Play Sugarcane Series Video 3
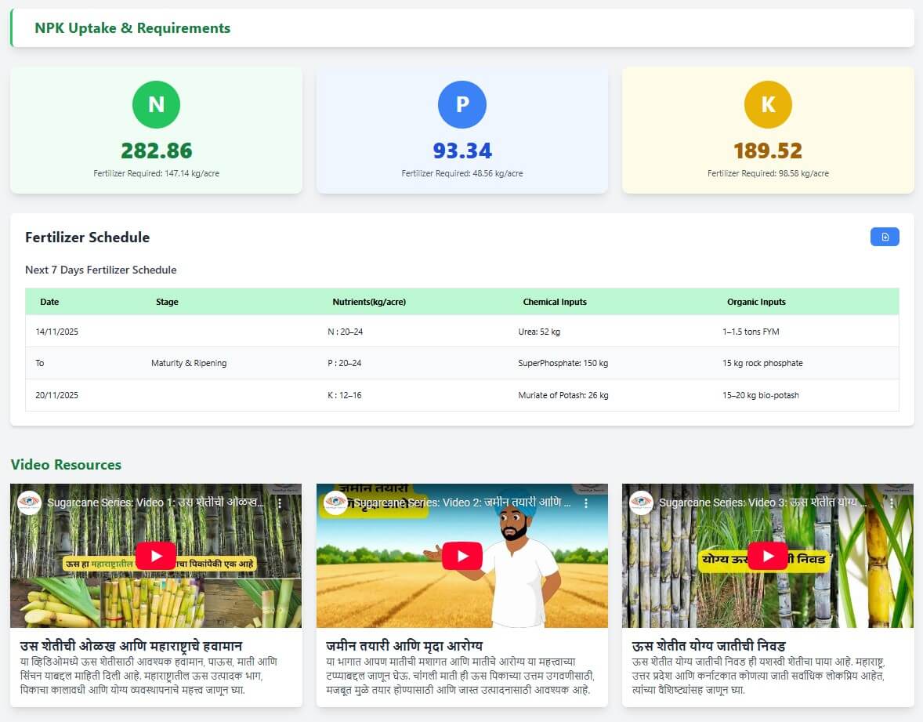 [x=767, y=556]
